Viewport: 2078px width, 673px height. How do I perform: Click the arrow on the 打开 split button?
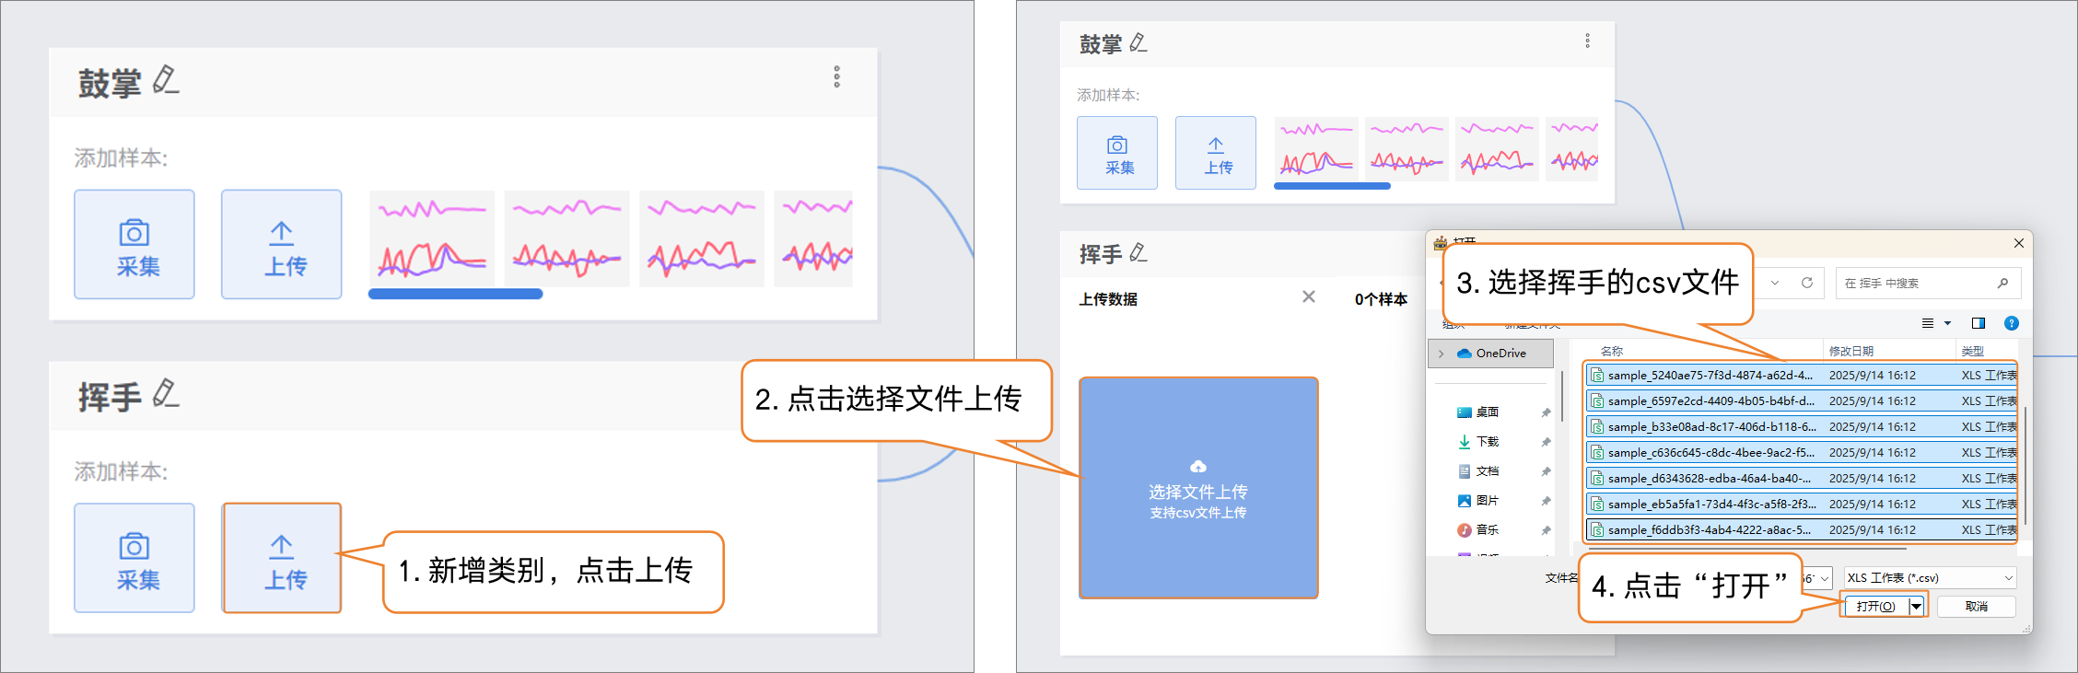(x=1916, y=606)
